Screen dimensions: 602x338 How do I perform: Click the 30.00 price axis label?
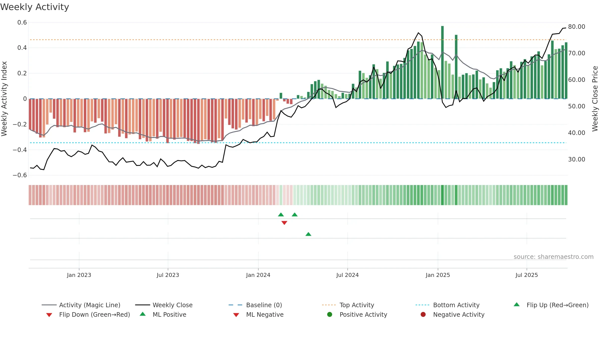tap(577, 159)
